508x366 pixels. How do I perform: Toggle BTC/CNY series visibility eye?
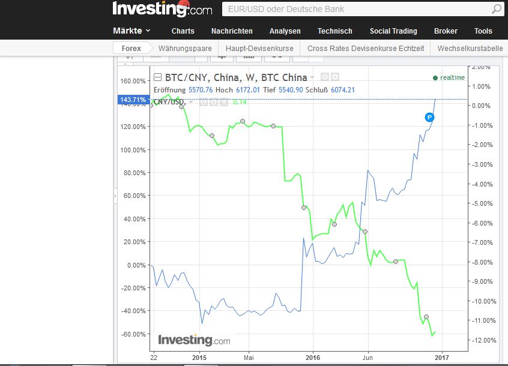[324, 77]
